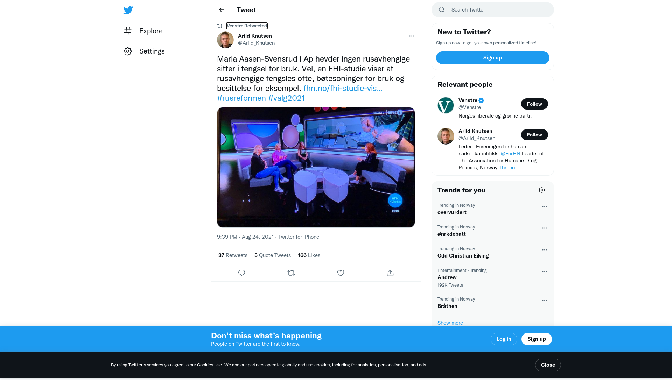
Task: Reply using the speech bubble icon
Action: (241, 273)
